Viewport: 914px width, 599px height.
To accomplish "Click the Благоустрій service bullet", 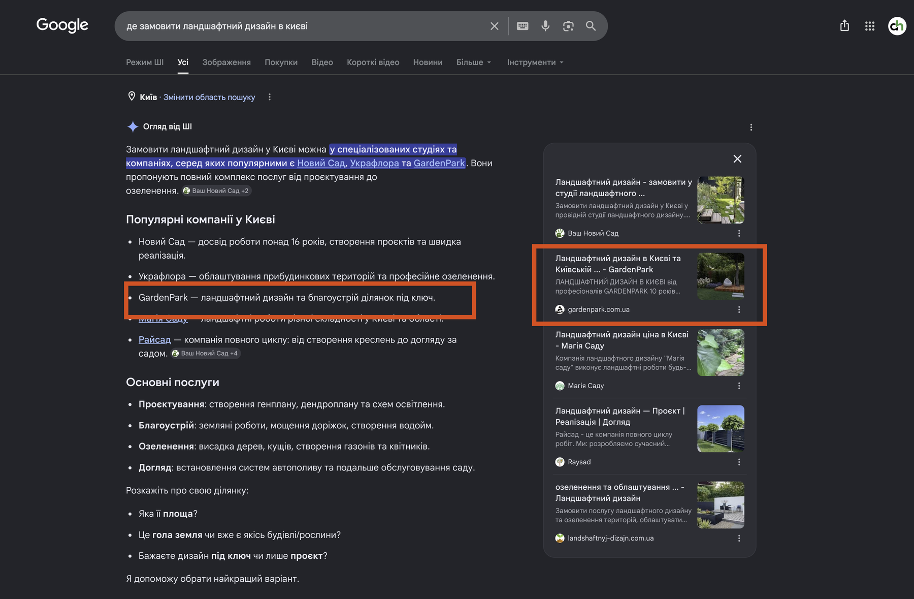I will [x=286, y=425].
